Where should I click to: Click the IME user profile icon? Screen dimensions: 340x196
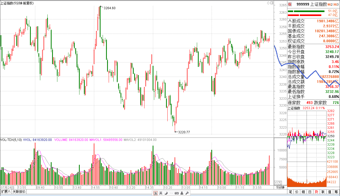182,193
